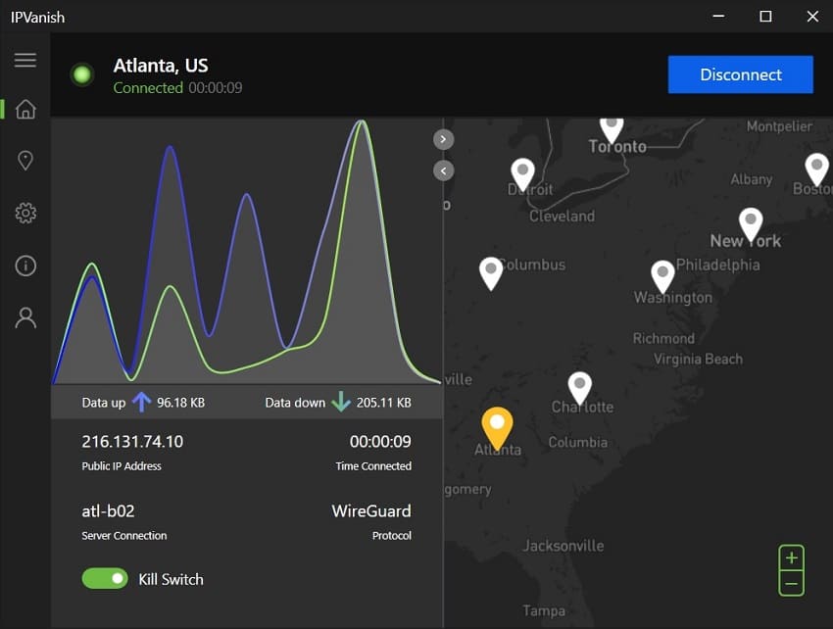Click the Disconnect button
This screenshot has height=629, width=833.
(x=741, y=74)
